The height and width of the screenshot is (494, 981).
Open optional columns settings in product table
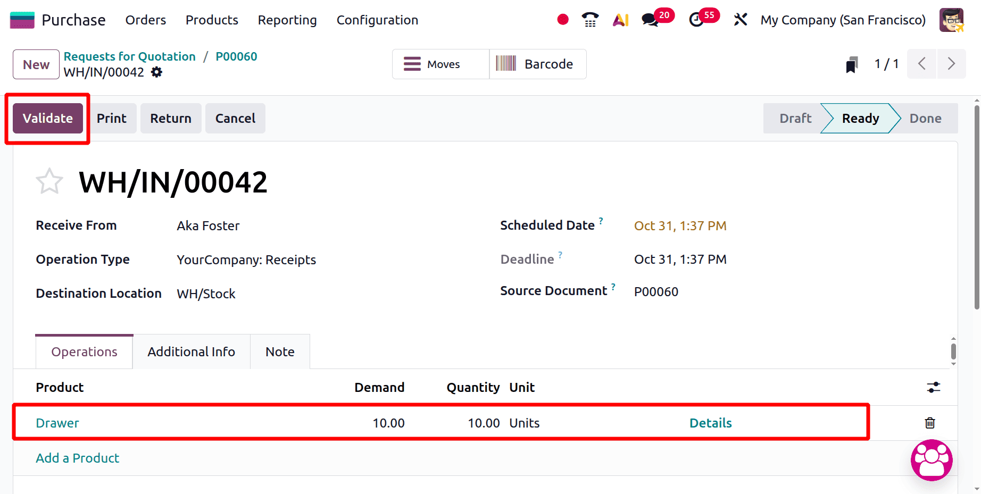934,388
